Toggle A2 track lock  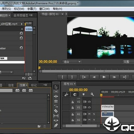(73, 120)
